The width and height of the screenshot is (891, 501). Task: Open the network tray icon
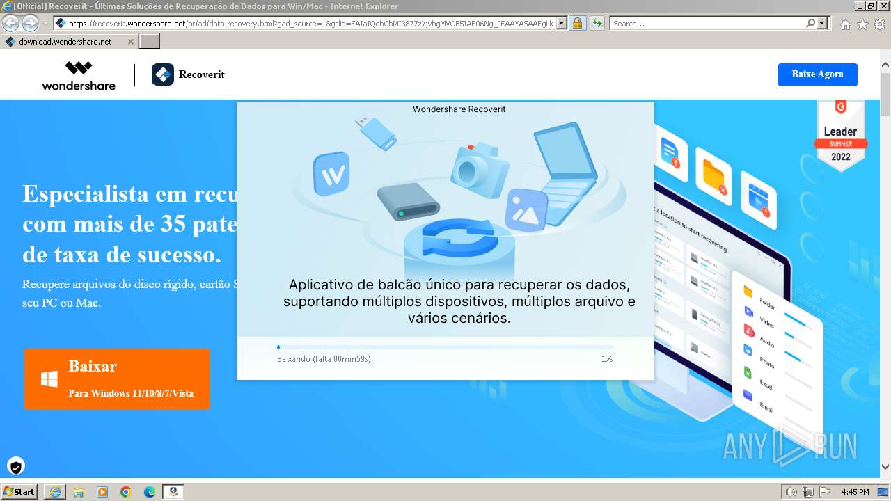(x=808, y=492)
